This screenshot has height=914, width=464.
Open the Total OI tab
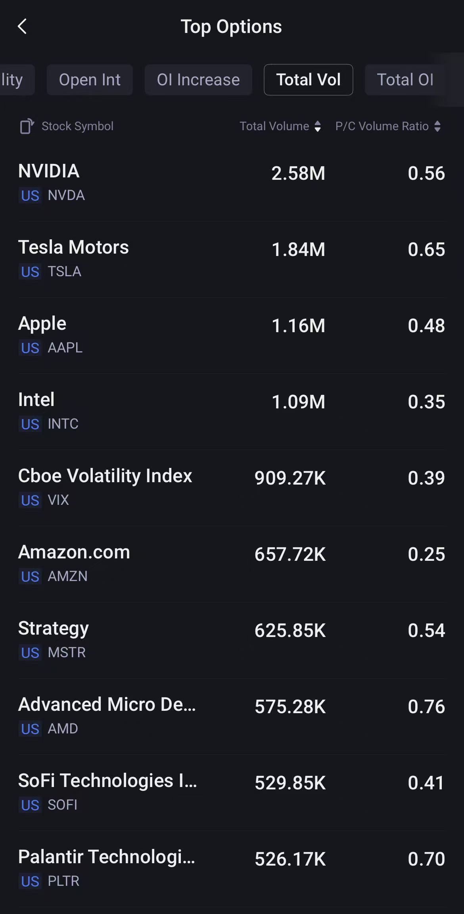405,80
